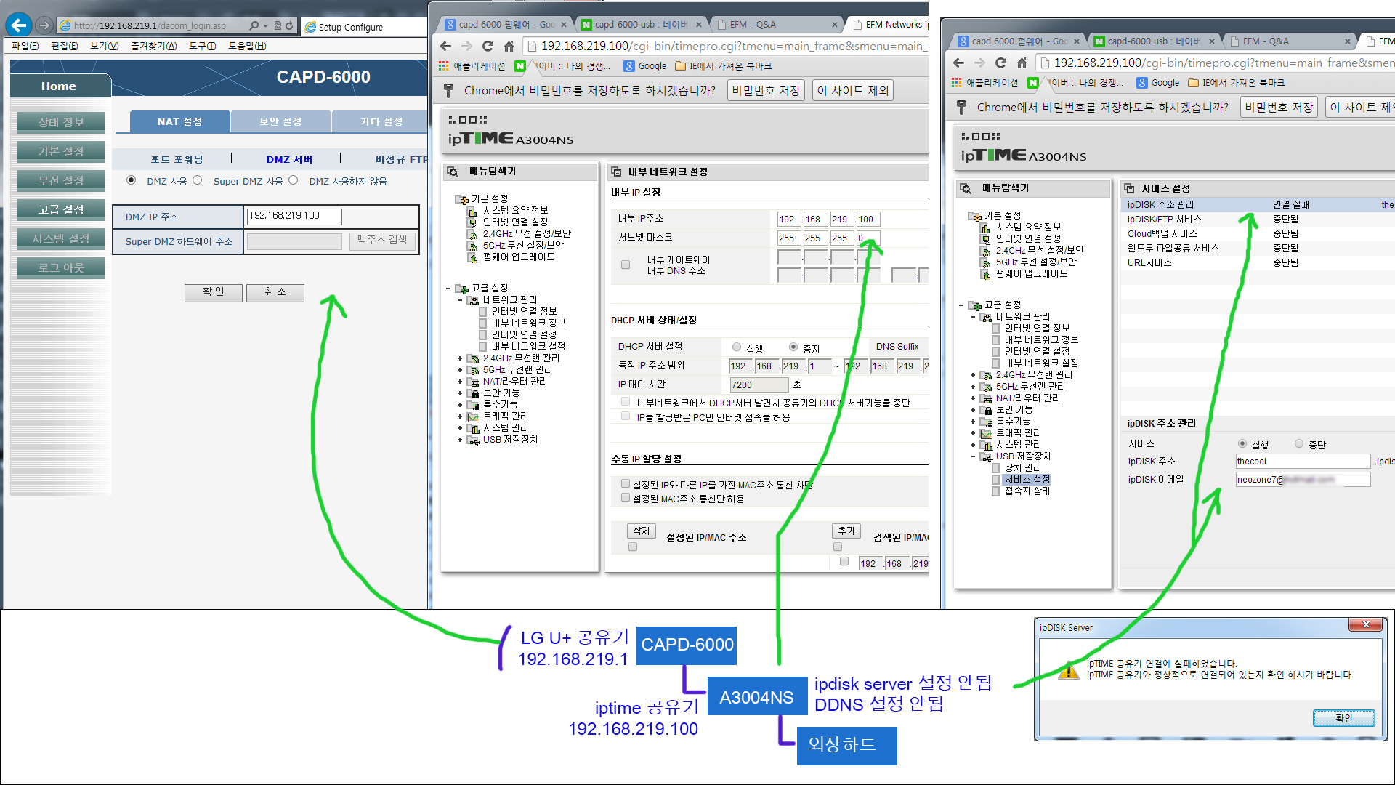
Task: Click refresh icon in IE address bar
Action: point(289,25)
